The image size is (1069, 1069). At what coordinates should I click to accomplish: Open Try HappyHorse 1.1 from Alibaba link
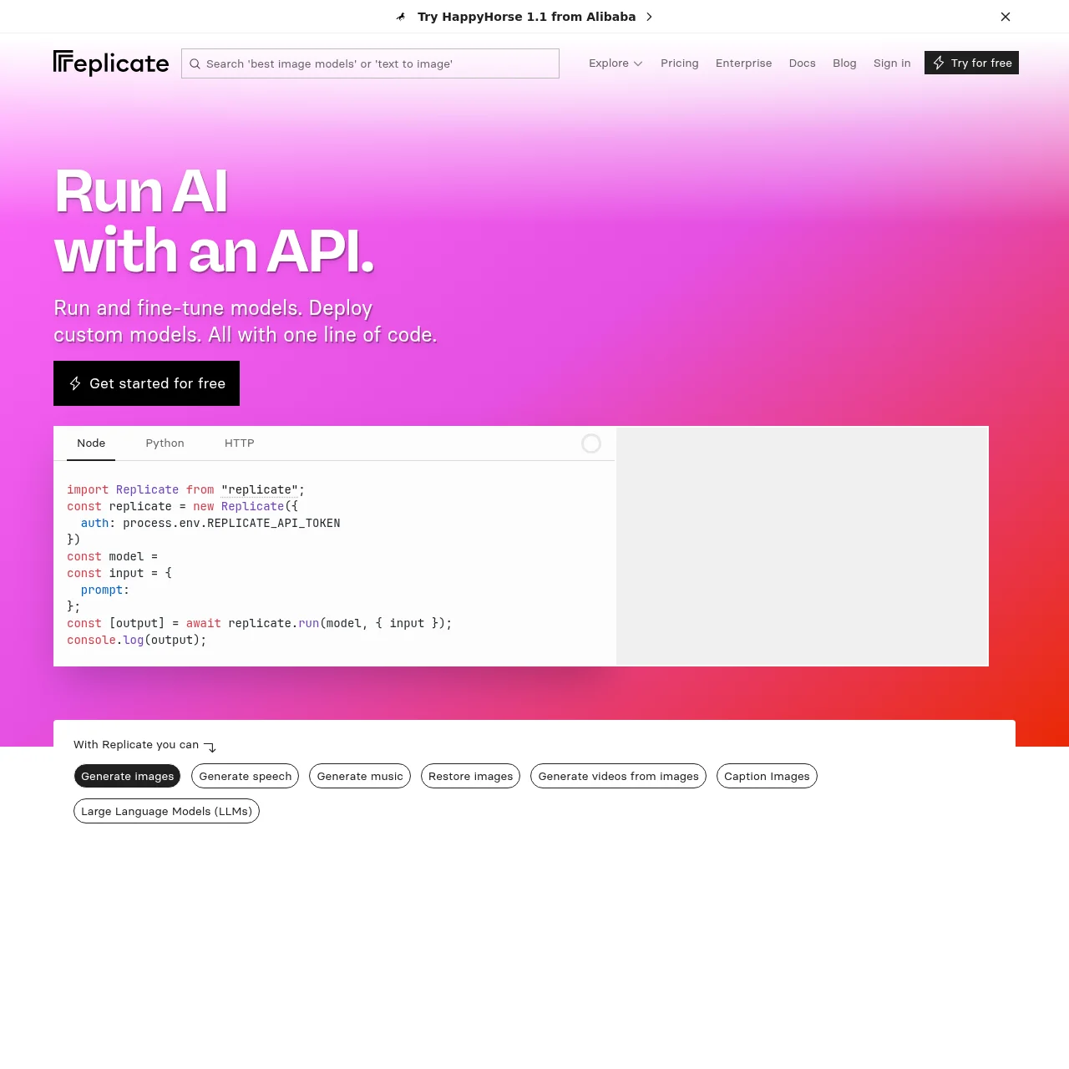(526, 17)
